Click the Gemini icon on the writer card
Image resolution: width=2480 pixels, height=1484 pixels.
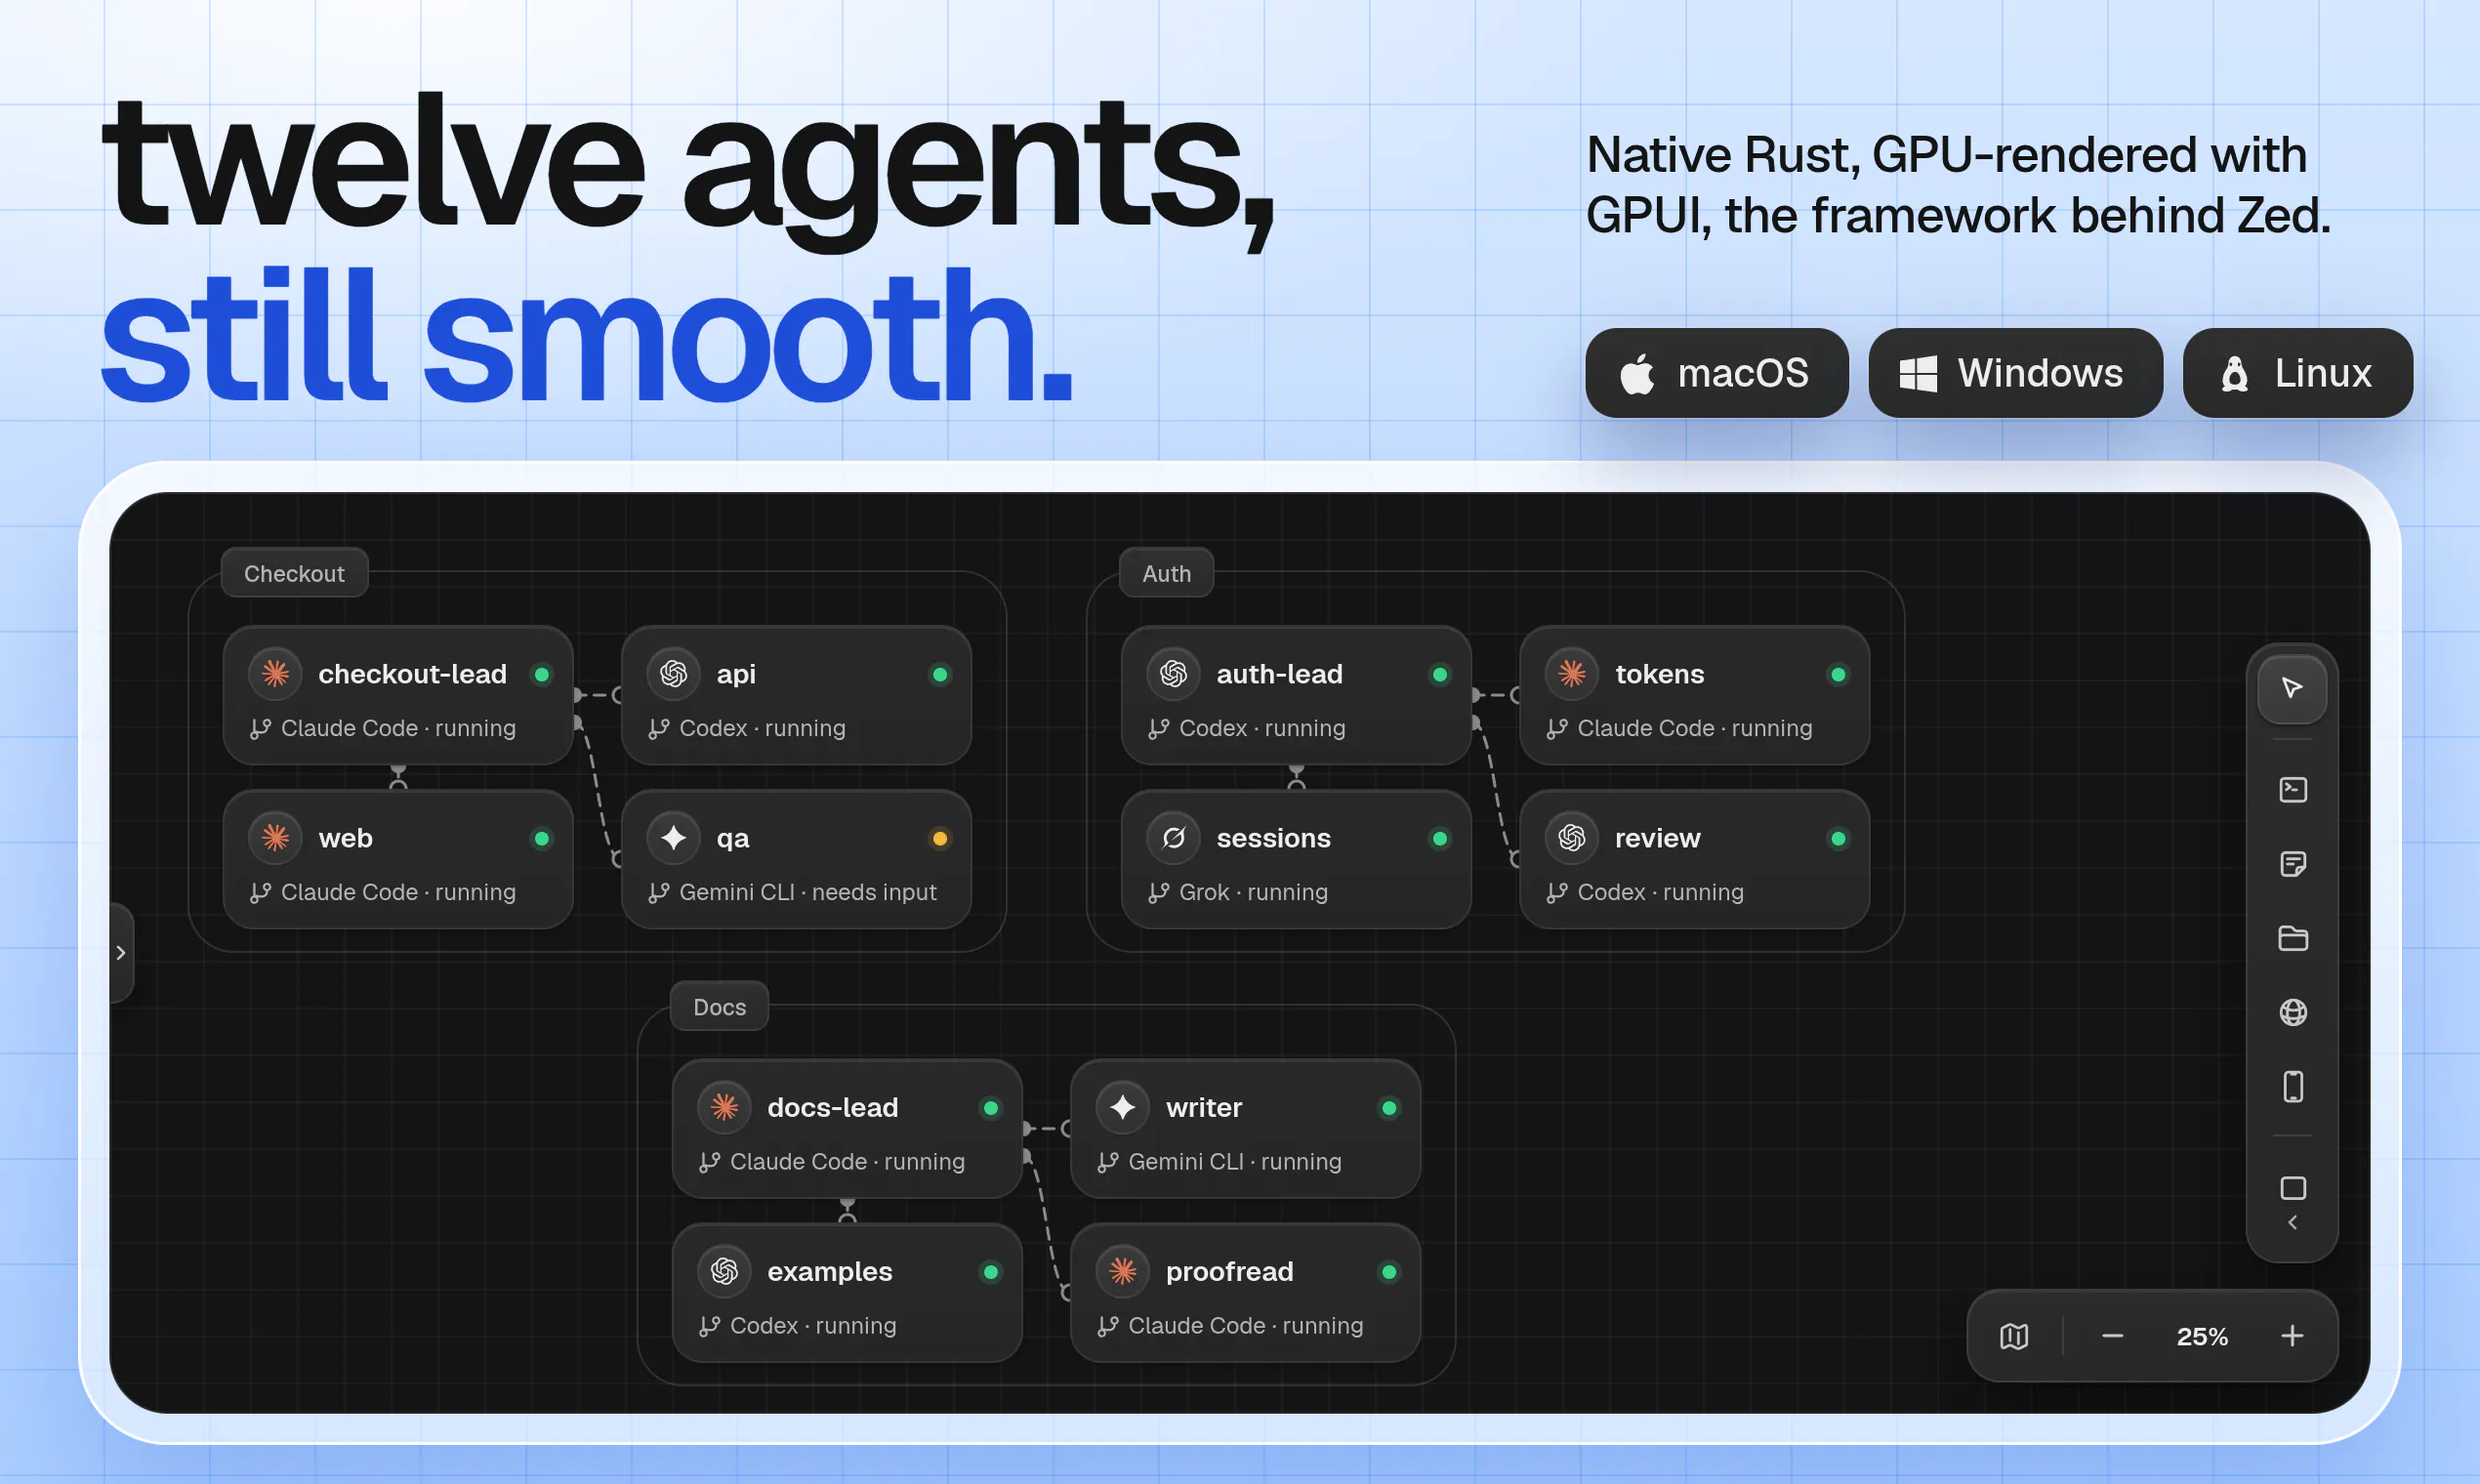(x=1122, y=1108)
